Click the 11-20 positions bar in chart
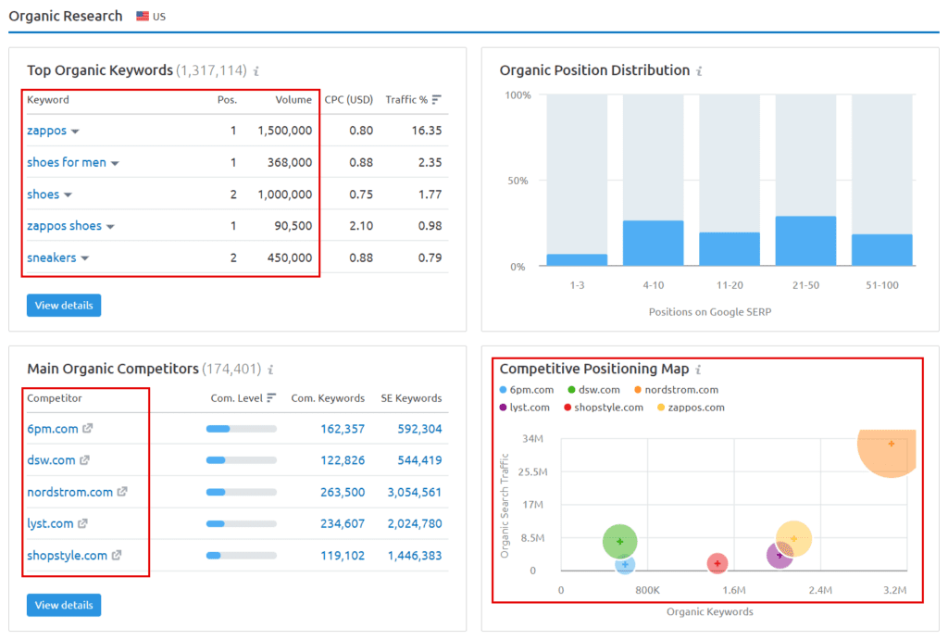This screenshot has height=640, width=948. point(730,249)
